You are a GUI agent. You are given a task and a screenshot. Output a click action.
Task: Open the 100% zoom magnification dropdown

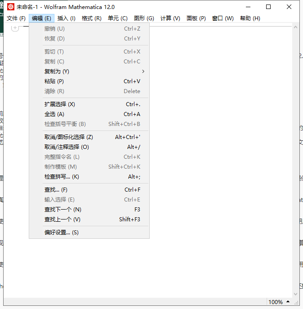point(279,302)
